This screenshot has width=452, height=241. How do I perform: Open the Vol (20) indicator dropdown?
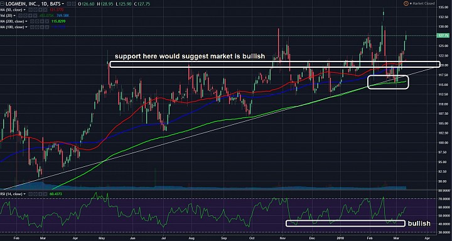tap(14, 16)
